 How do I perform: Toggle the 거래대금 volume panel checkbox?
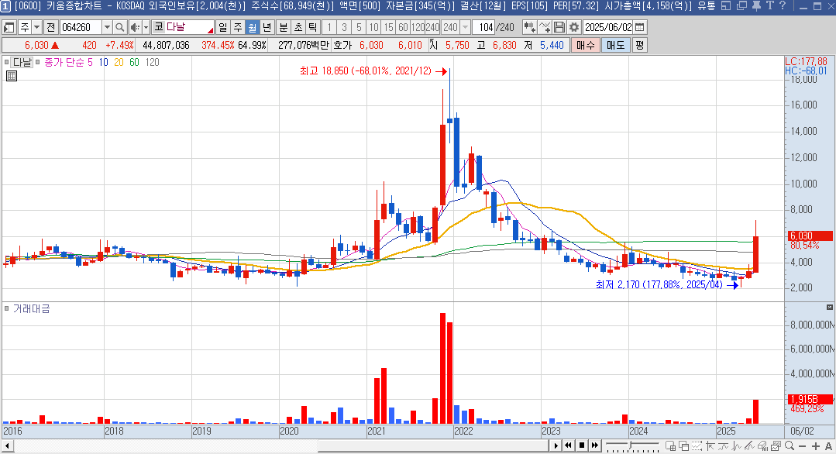pyautogui.click(x=6, y=308)
